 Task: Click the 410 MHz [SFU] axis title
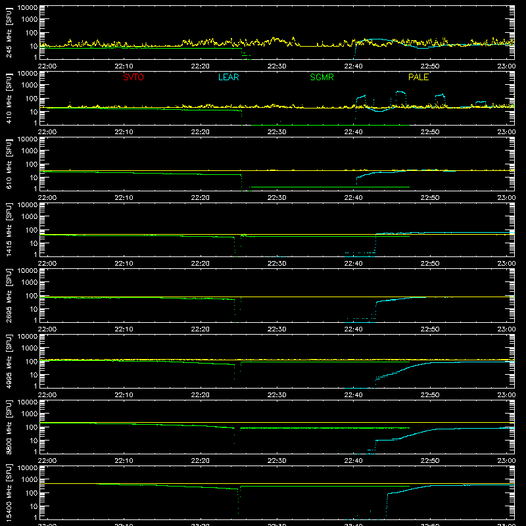click(x=9, y=98)
